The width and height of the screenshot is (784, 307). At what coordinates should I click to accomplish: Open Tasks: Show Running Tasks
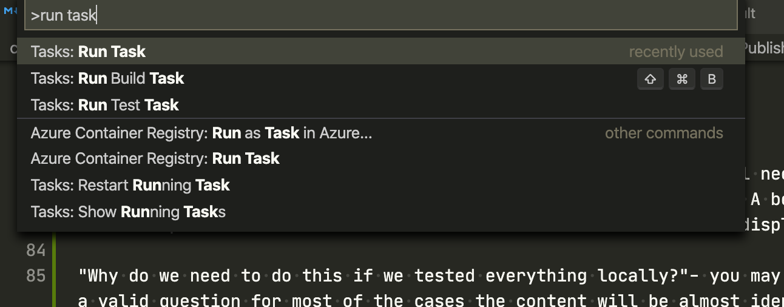point(381,212)
